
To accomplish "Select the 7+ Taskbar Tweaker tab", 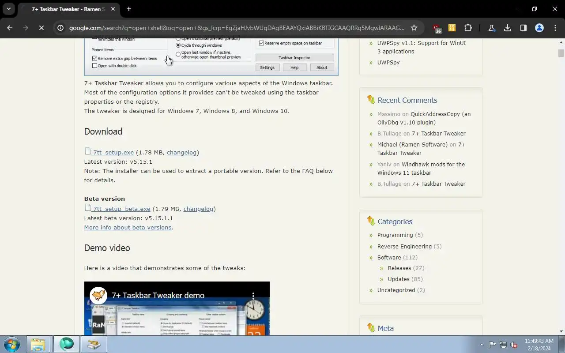I will [68, 9].
